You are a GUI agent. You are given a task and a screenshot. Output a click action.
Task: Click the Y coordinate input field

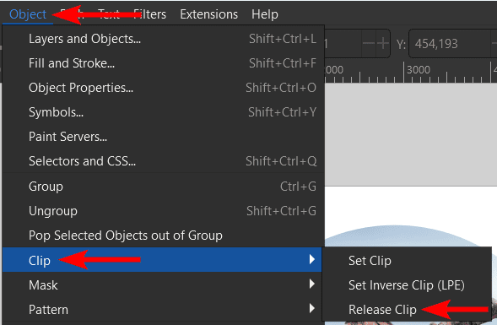(x=450, y=44)
